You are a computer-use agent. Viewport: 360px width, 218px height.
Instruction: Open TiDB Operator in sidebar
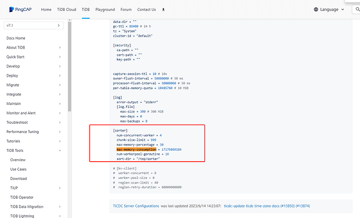(x=22, y=197)
